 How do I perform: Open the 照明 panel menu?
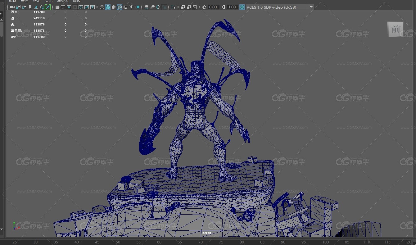tap(37, 1)
